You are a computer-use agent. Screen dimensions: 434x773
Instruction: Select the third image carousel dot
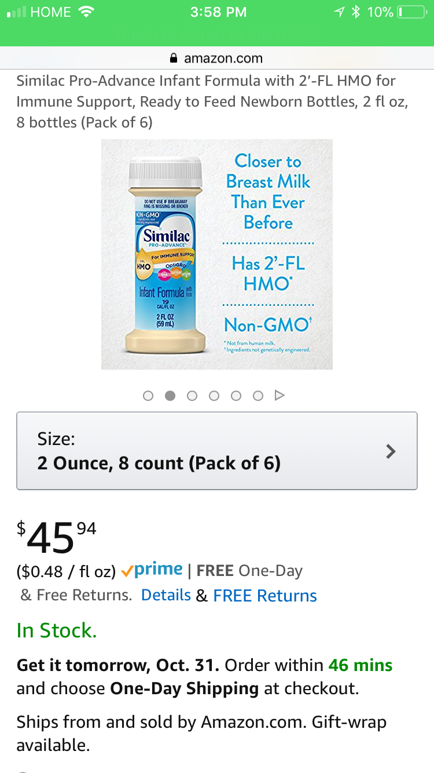[192, 396]
